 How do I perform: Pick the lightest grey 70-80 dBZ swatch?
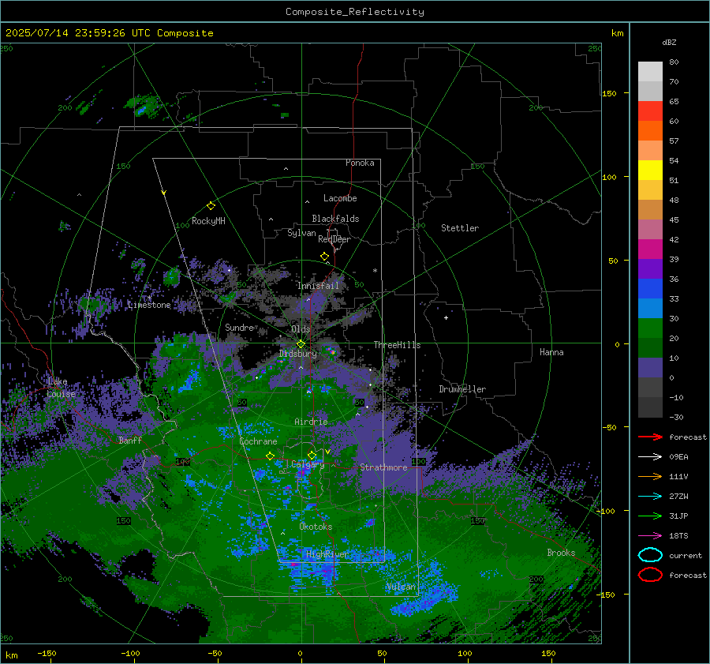650,72
